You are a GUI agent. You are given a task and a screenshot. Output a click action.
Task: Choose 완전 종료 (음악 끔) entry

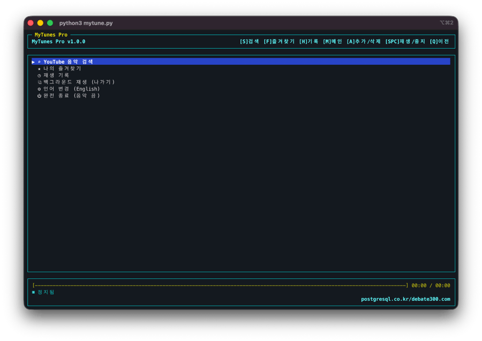click(x=72, y=95)
